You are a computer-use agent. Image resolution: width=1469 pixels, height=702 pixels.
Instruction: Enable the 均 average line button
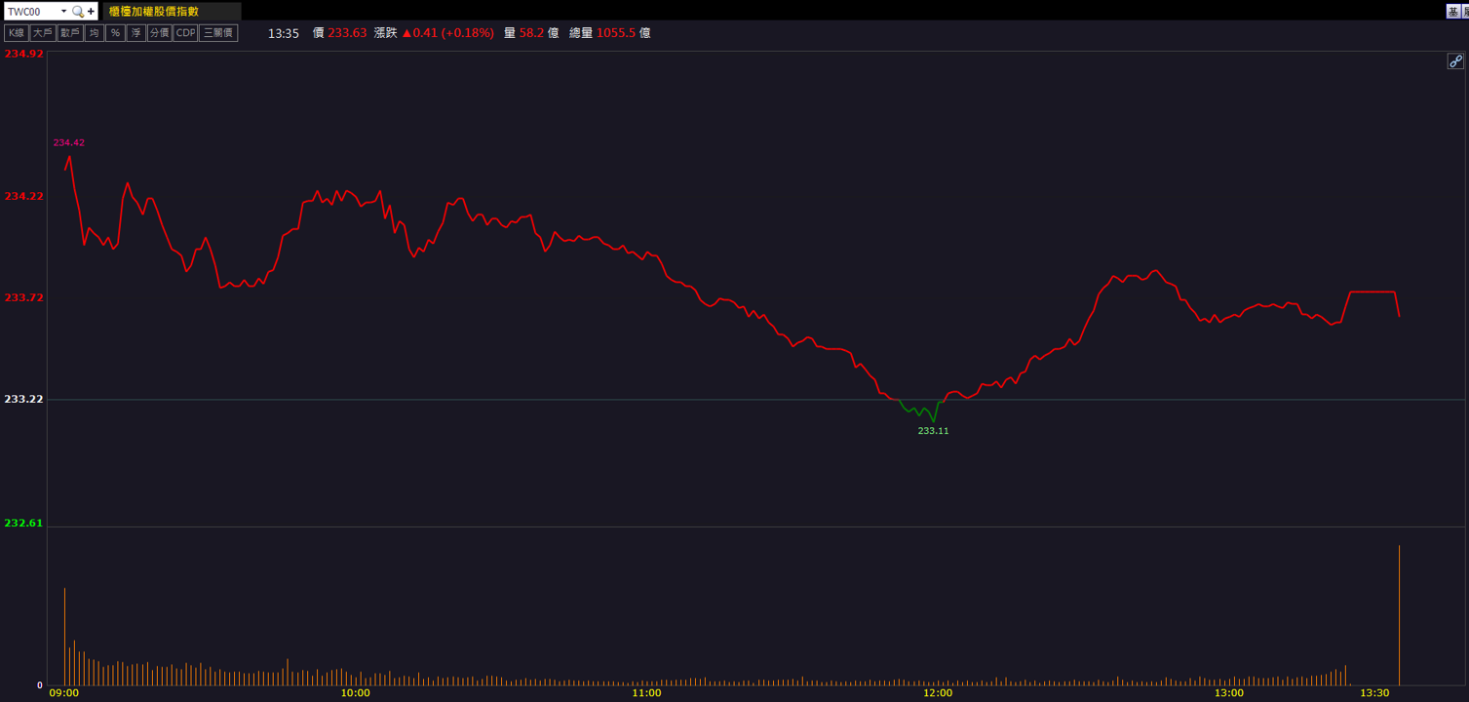click(94, 33)
